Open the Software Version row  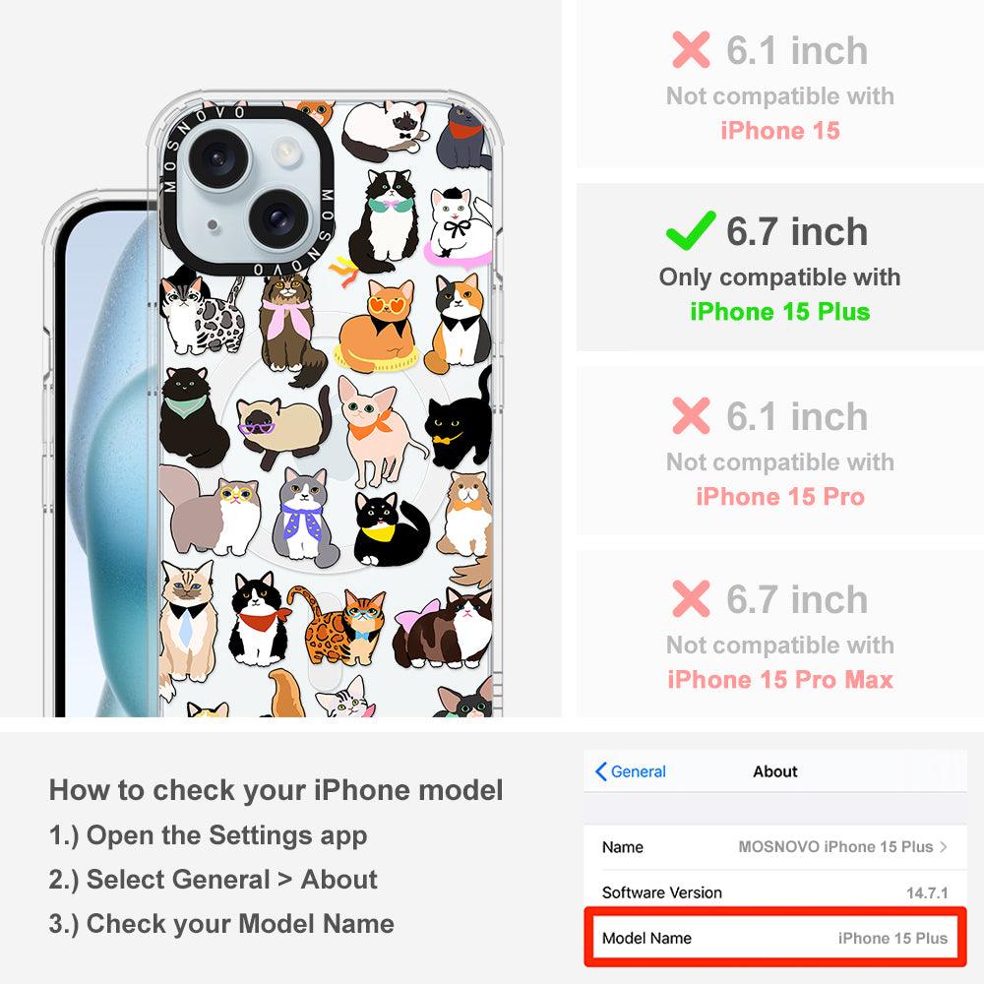point(775,892)
